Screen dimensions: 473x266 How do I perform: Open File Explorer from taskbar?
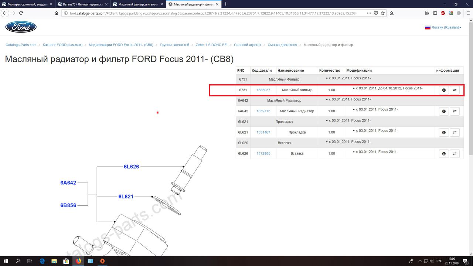tap(54, 261)
